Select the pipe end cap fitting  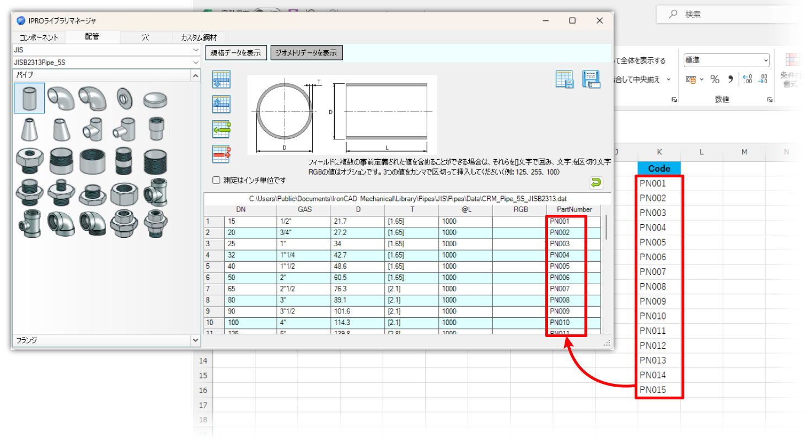(155, 100)
